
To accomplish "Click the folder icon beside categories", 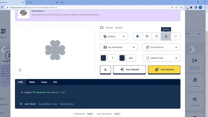I will click(x=102, y=27).
